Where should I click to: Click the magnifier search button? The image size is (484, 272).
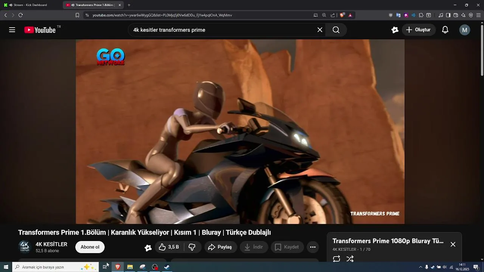click(336, 30)
